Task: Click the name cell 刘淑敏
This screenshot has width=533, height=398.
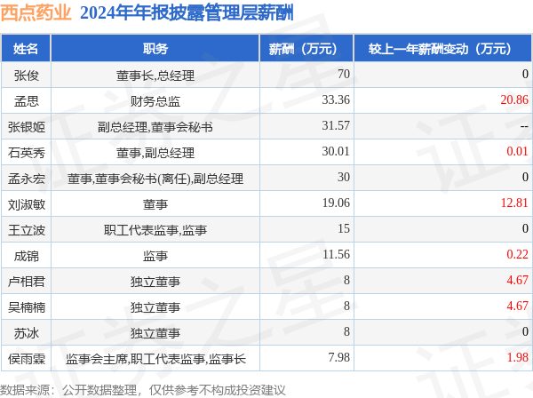Action: 26,204
